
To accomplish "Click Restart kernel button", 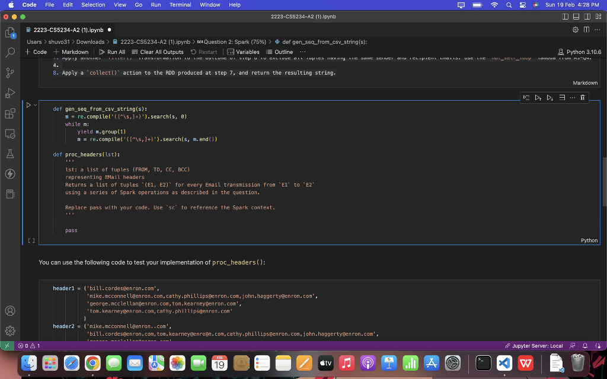I will coord(204,52).
